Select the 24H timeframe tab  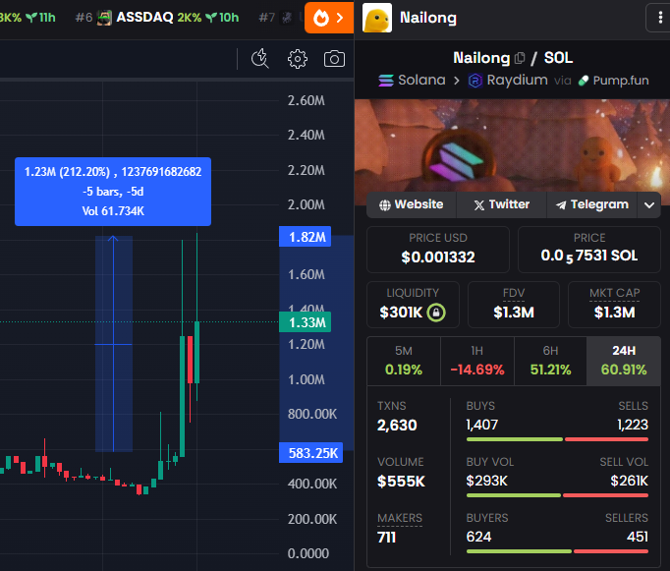tap(624, 361)
